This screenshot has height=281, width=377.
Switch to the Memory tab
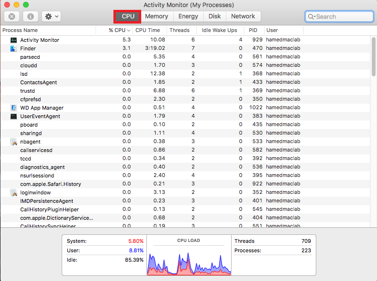157,16
